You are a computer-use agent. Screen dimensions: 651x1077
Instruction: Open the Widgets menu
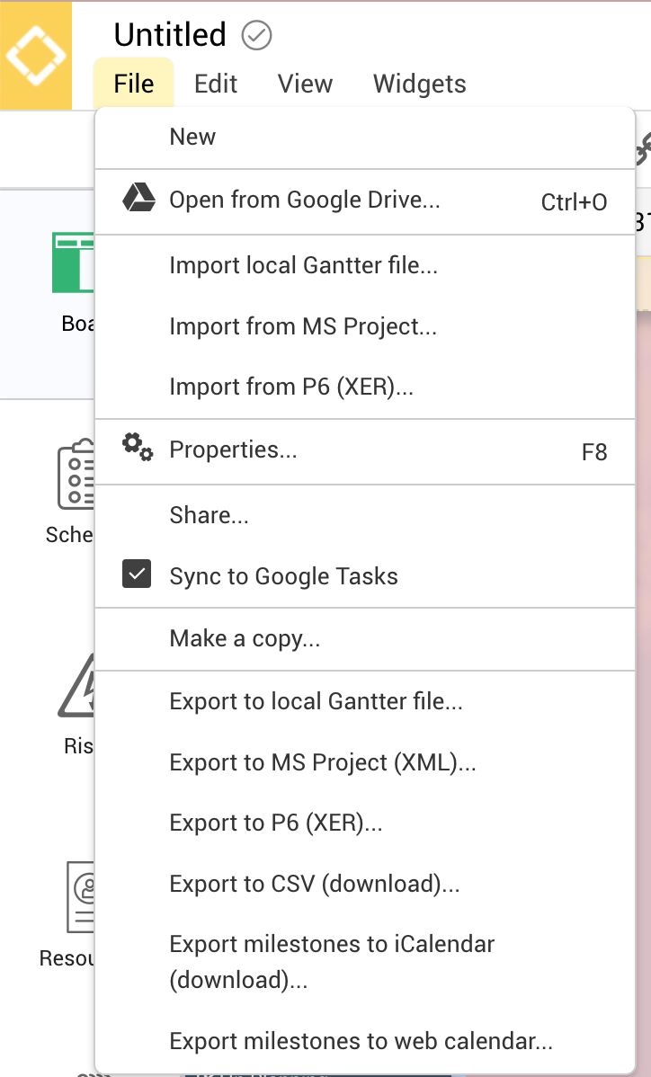tap(420, 84)
